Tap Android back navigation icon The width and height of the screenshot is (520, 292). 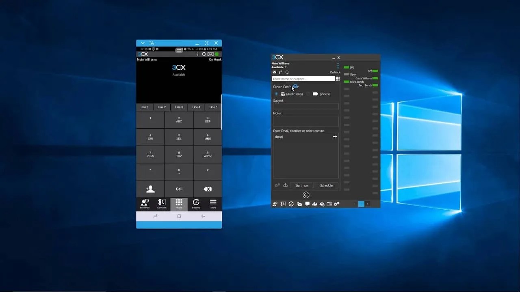click(x=203, y=216)
